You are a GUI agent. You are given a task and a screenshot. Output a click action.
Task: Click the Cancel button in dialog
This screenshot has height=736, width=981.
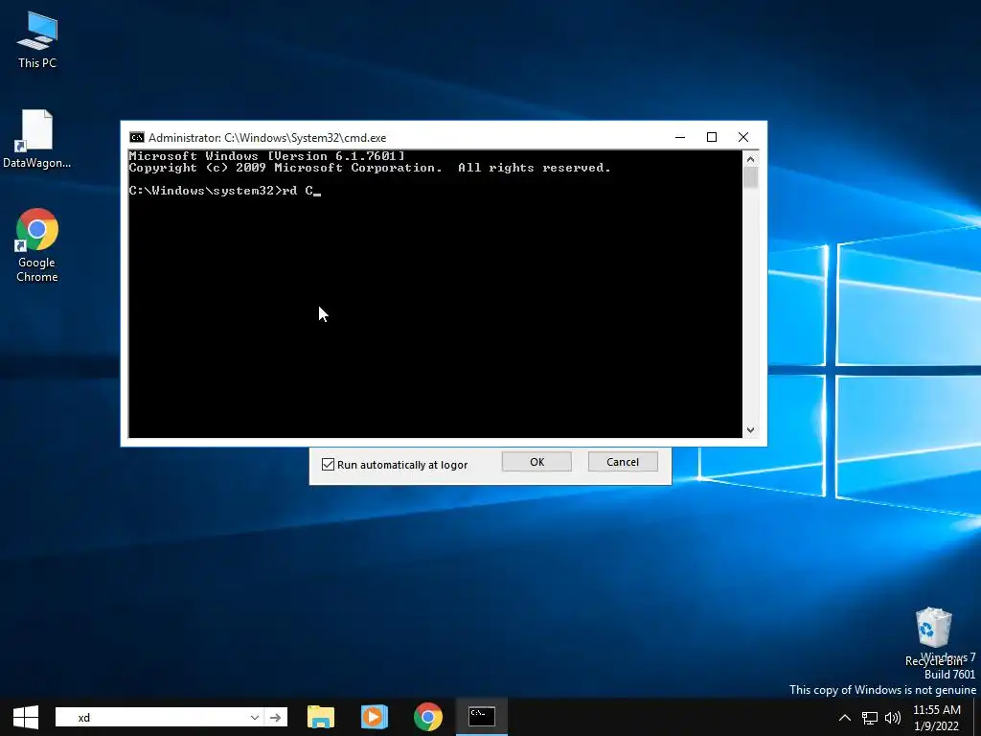623,462
